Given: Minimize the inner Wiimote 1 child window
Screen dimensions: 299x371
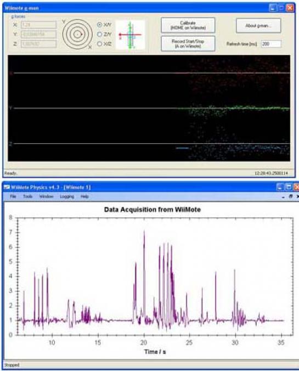Looking at the screenshot, I should pyautogui.click(x=284, y=197).
